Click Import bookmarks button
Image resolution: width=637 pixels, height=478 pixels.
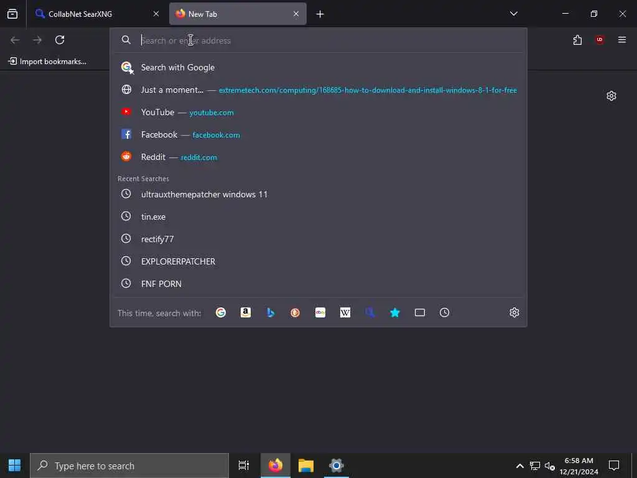tap(47, 62)
